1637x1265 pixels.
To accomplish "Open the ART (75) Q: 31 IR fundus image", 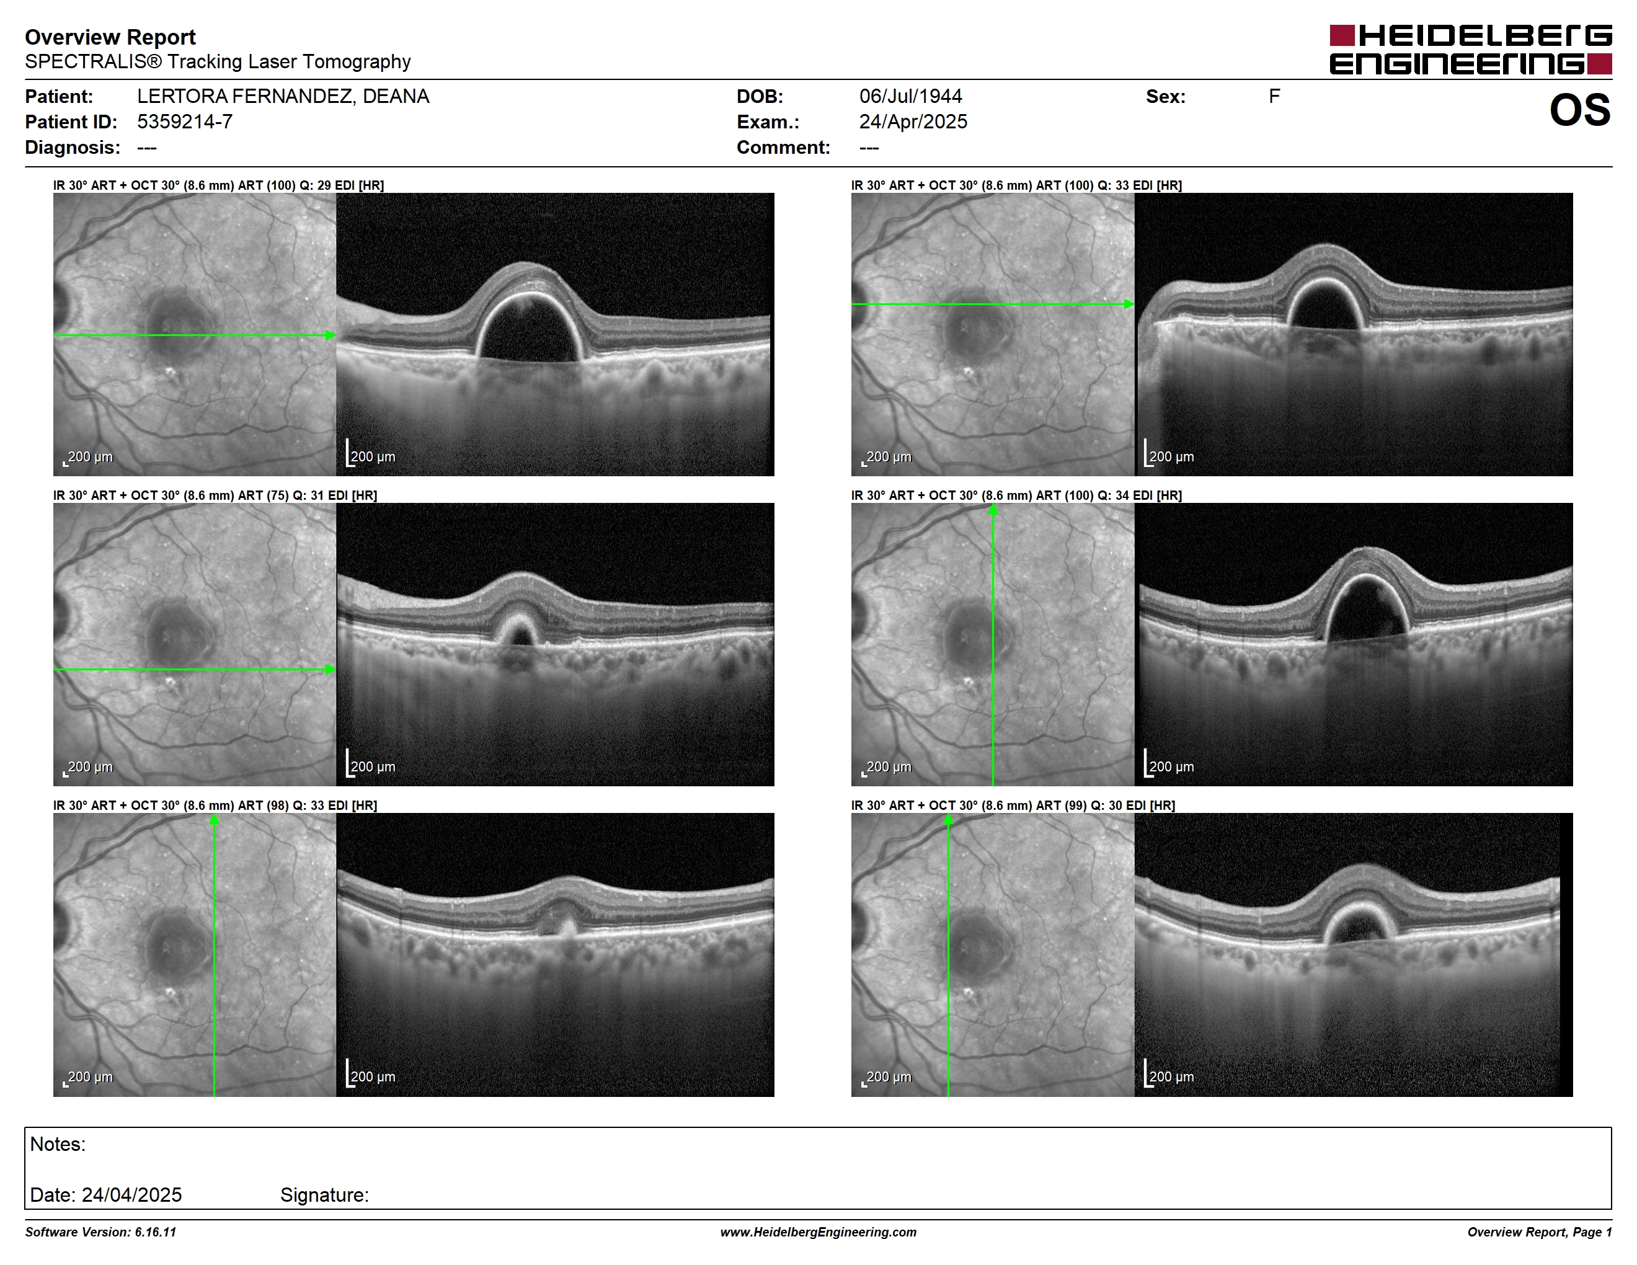I will 194,644.
